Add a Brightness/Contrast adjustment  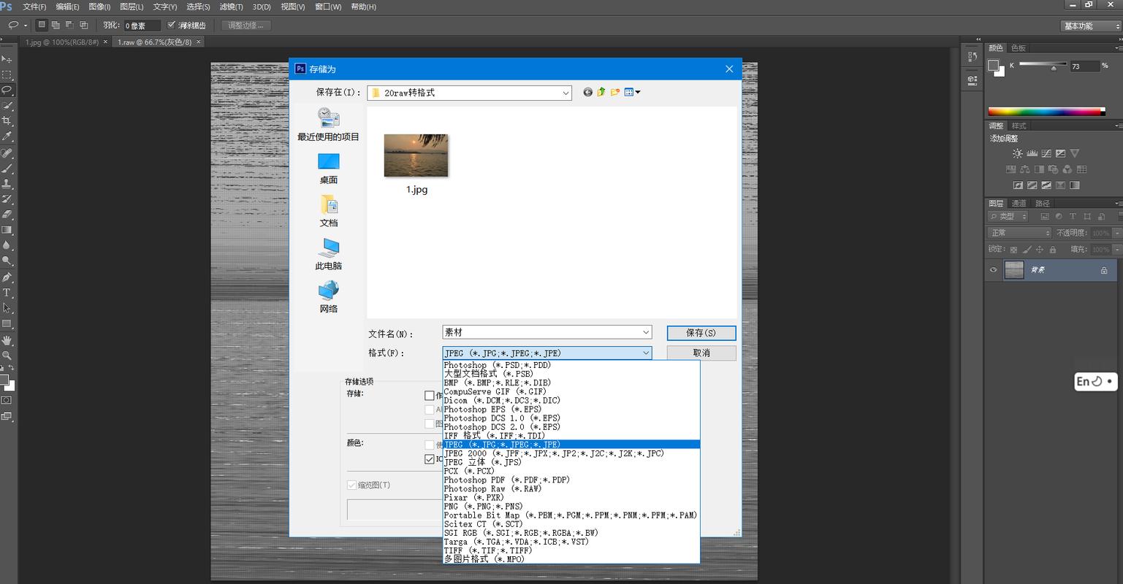pos(1018,154)
